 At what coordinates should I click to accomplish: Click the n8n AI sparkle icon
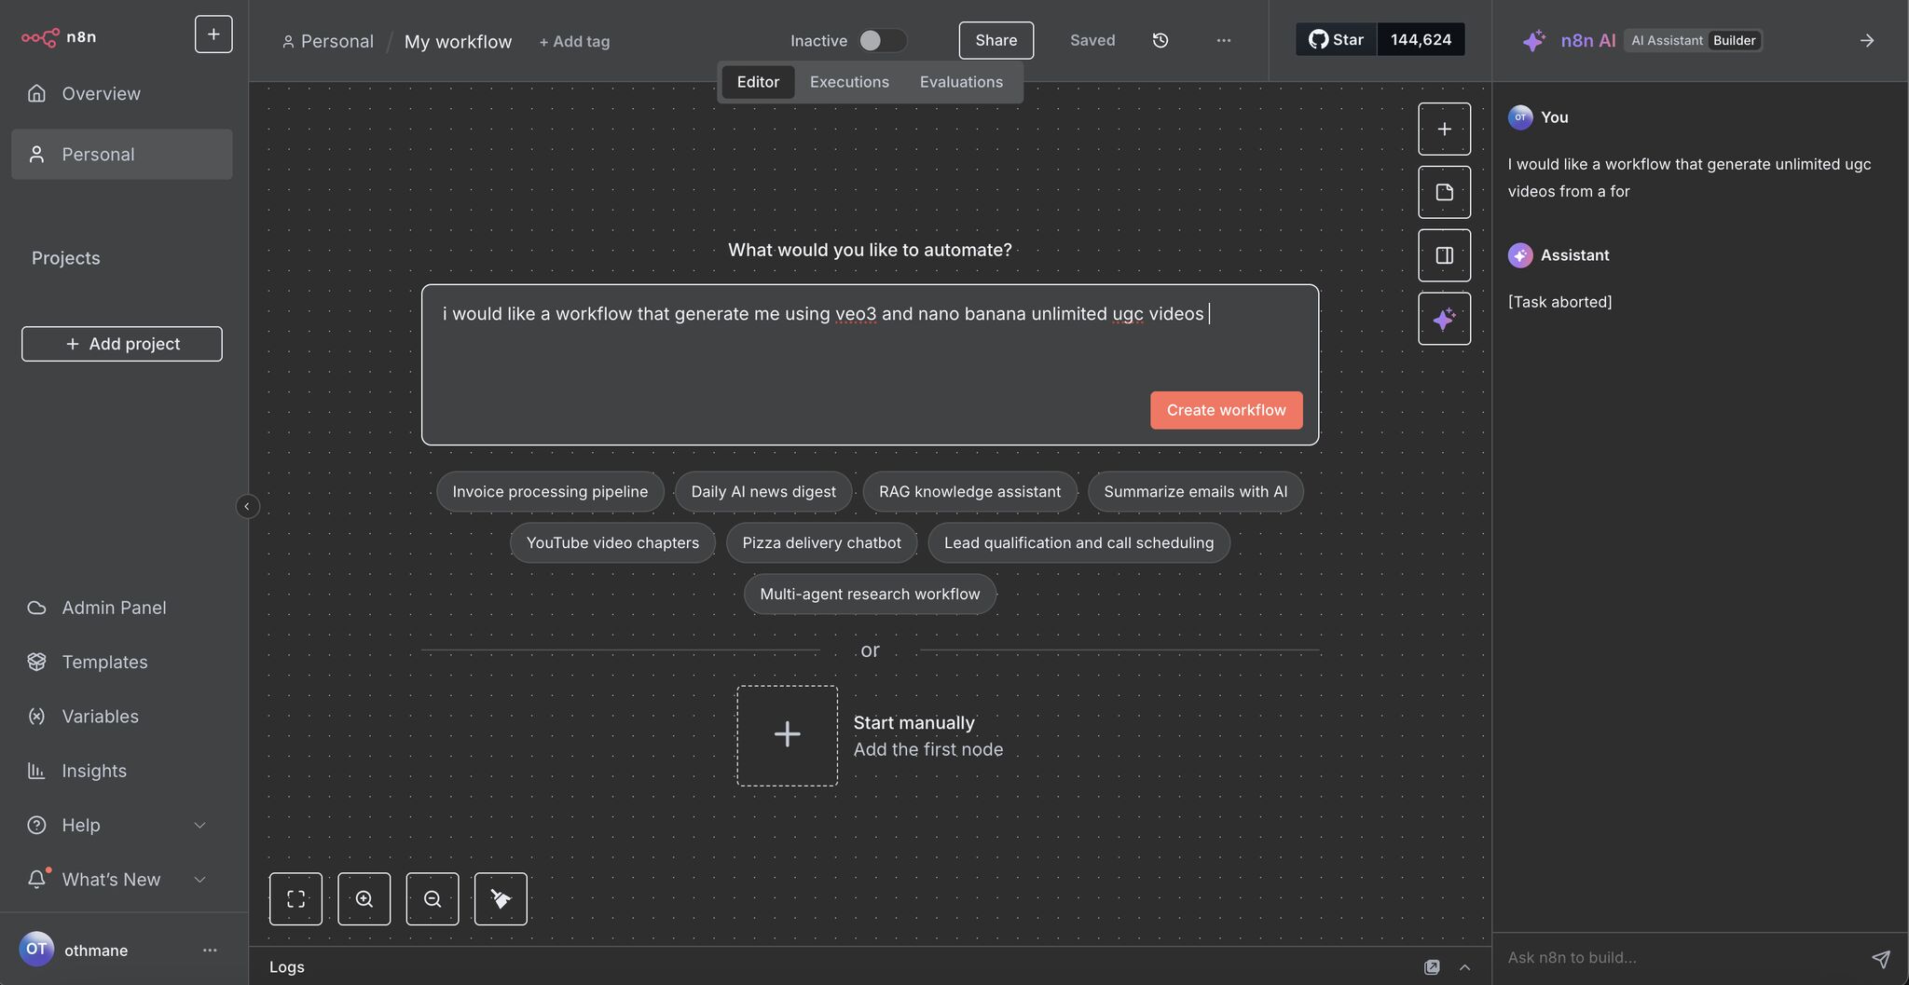coord(1533,40)
